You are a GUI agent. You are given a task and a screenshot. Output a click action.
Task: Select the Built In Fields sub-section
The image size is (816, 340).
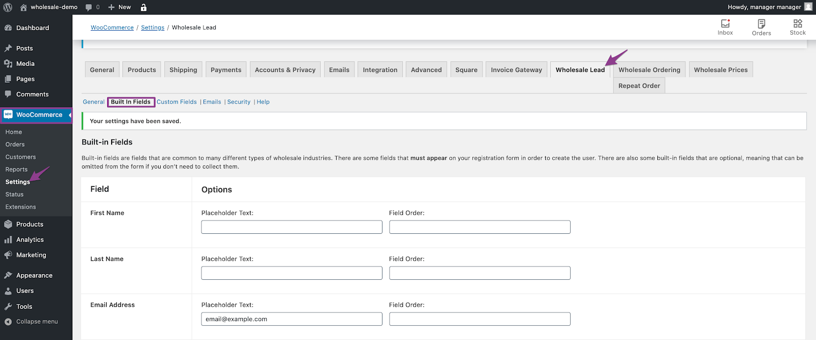click(x=131, y=102)
